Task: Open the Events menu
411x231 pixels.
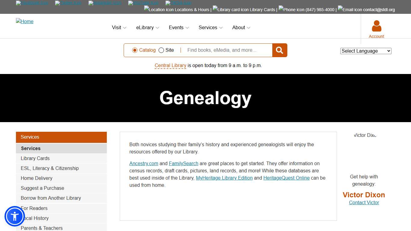Action: point(178,27)
